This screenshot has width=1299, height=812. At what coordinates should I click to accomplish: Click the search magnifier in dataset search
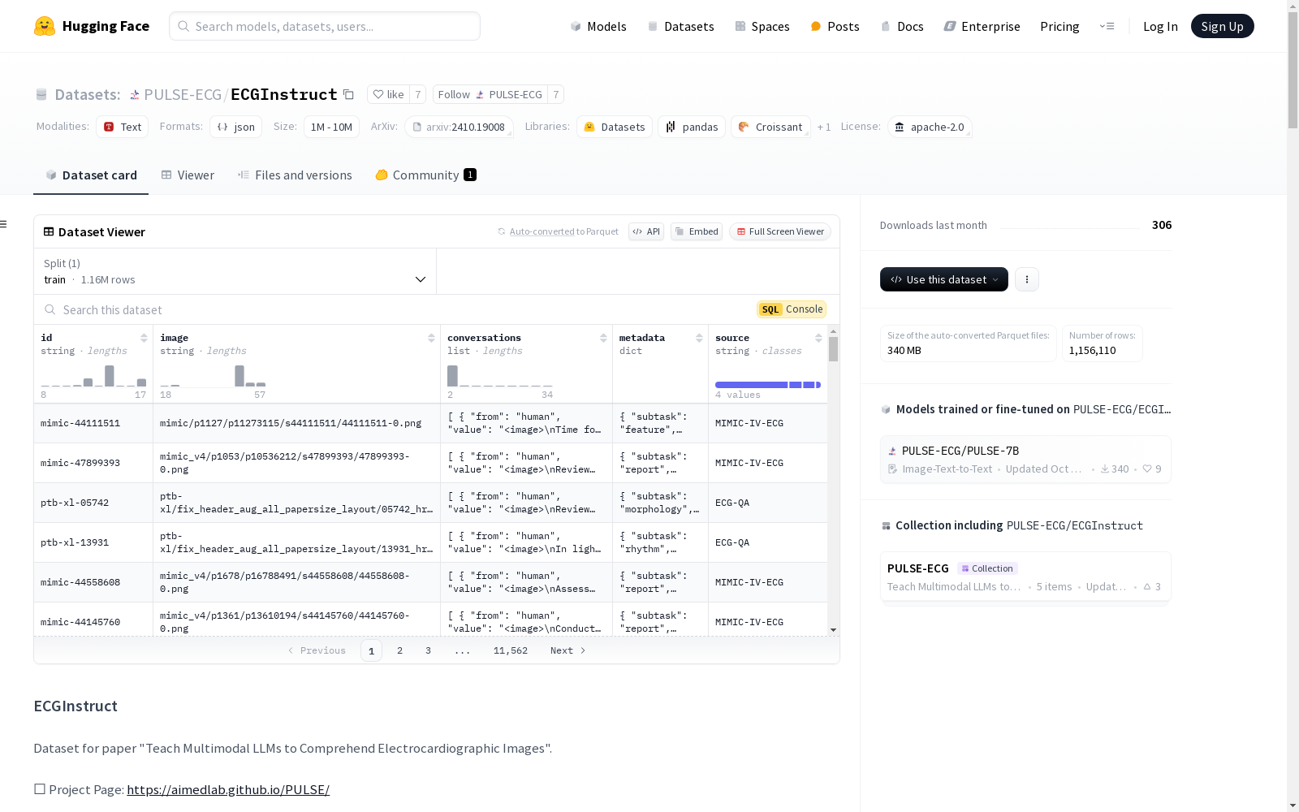pos(50,309)
